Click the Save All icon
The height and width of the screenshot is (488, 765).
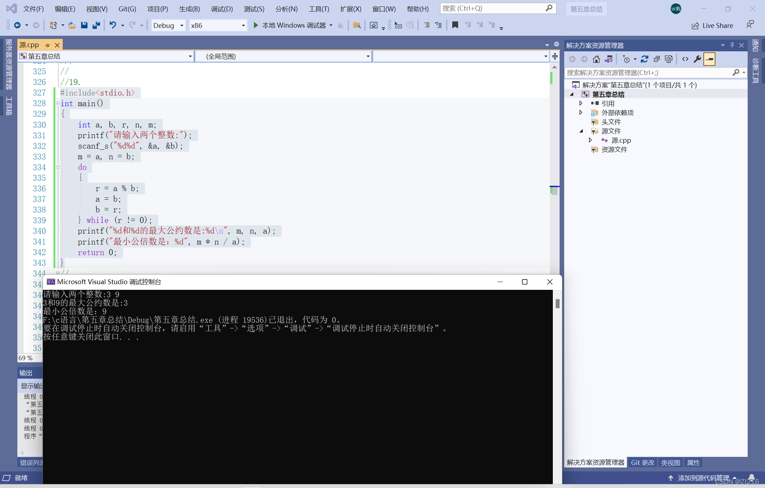[96, 25]
